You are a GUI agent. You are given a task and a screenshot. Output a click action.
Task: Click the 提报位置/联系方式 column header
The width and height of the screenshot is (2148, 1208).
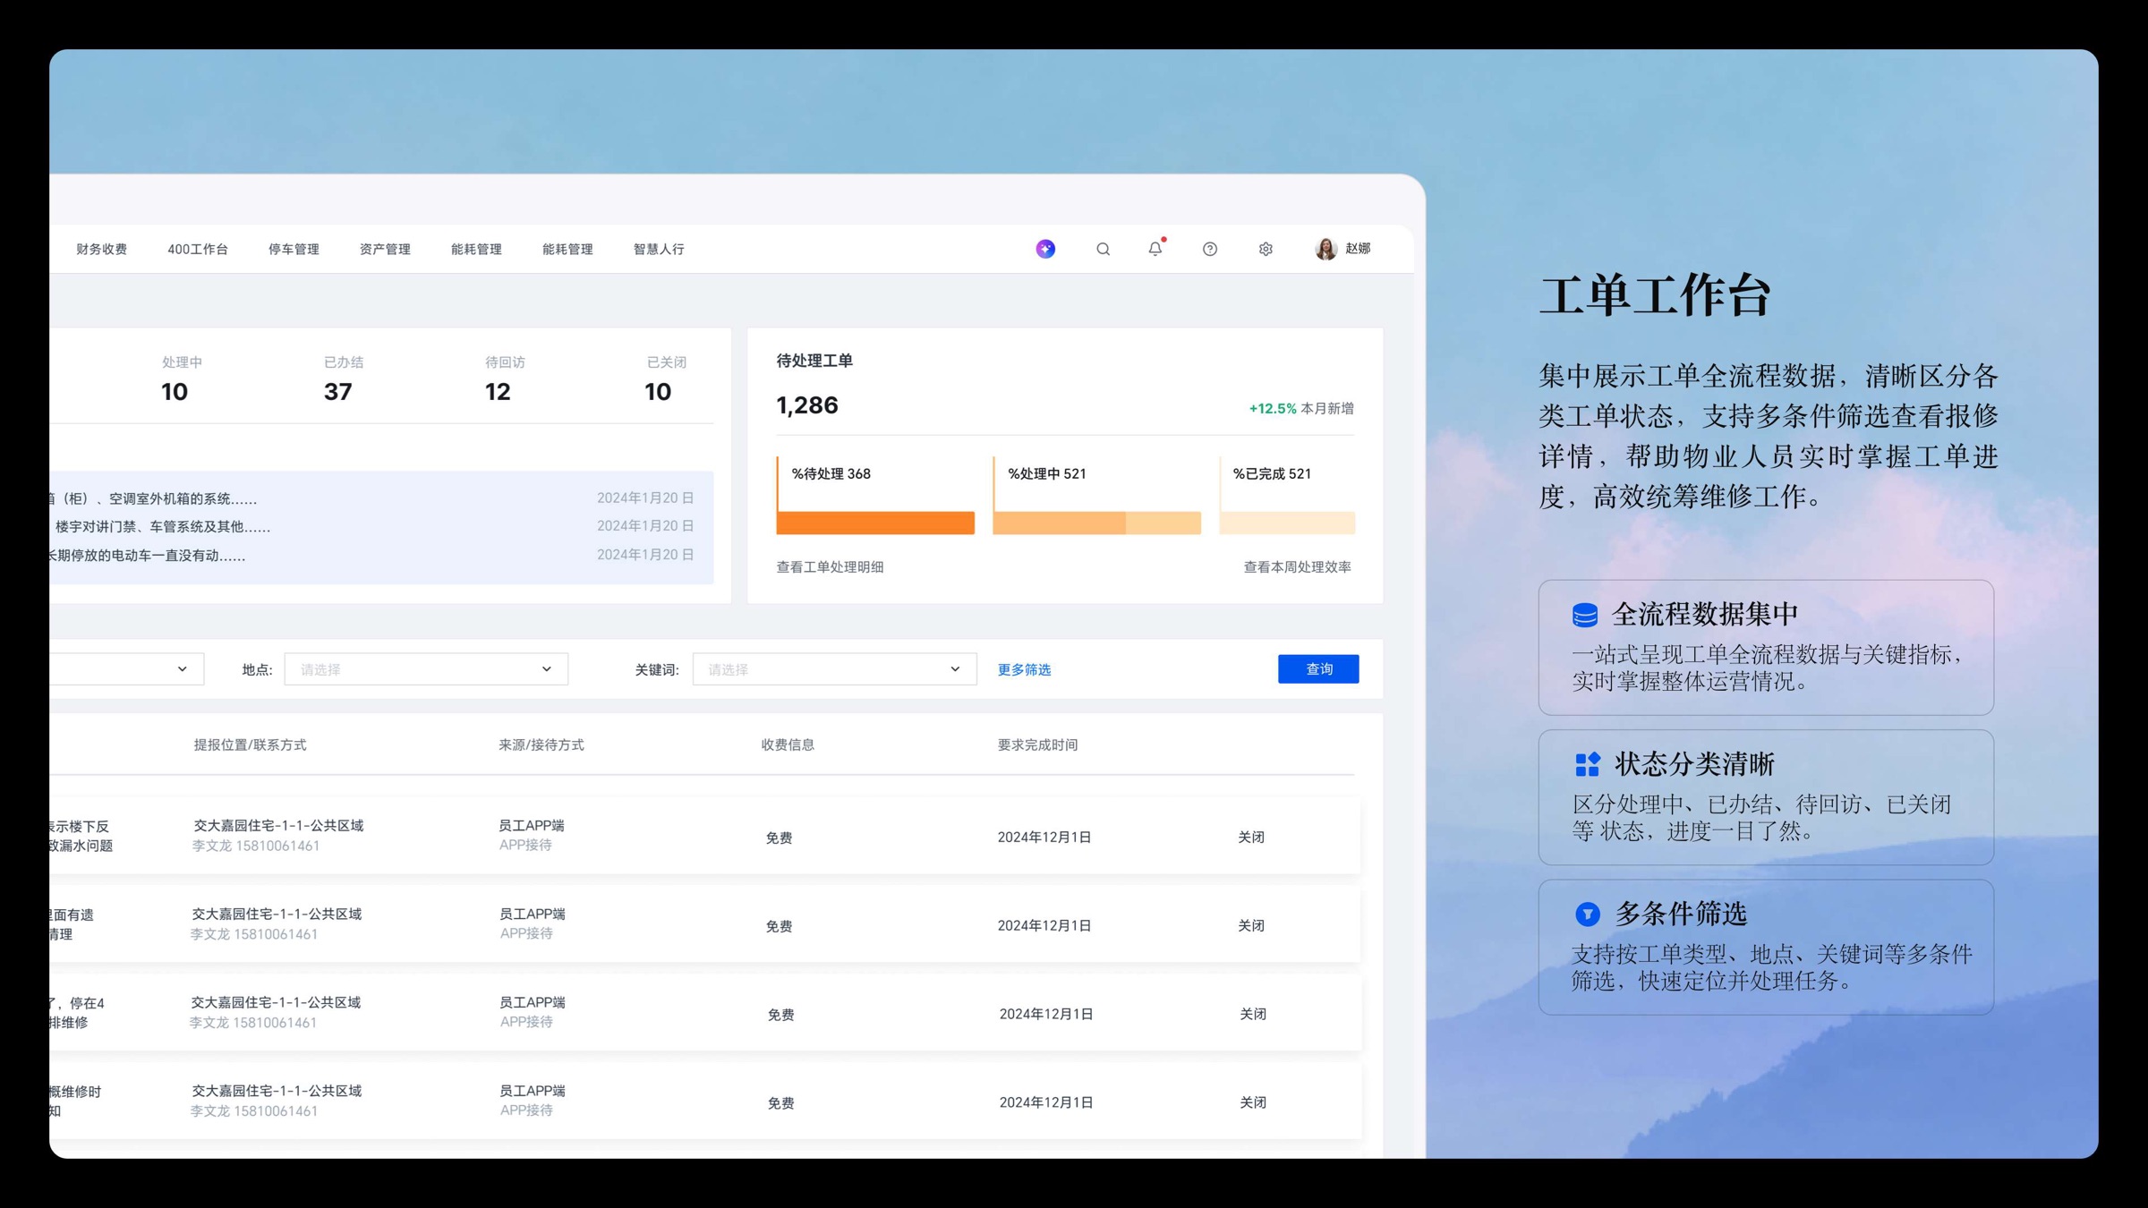coord(250,744)
